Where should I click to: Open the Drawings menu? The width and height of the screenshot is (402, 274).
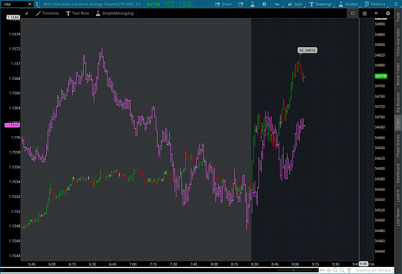pos(321,4)
